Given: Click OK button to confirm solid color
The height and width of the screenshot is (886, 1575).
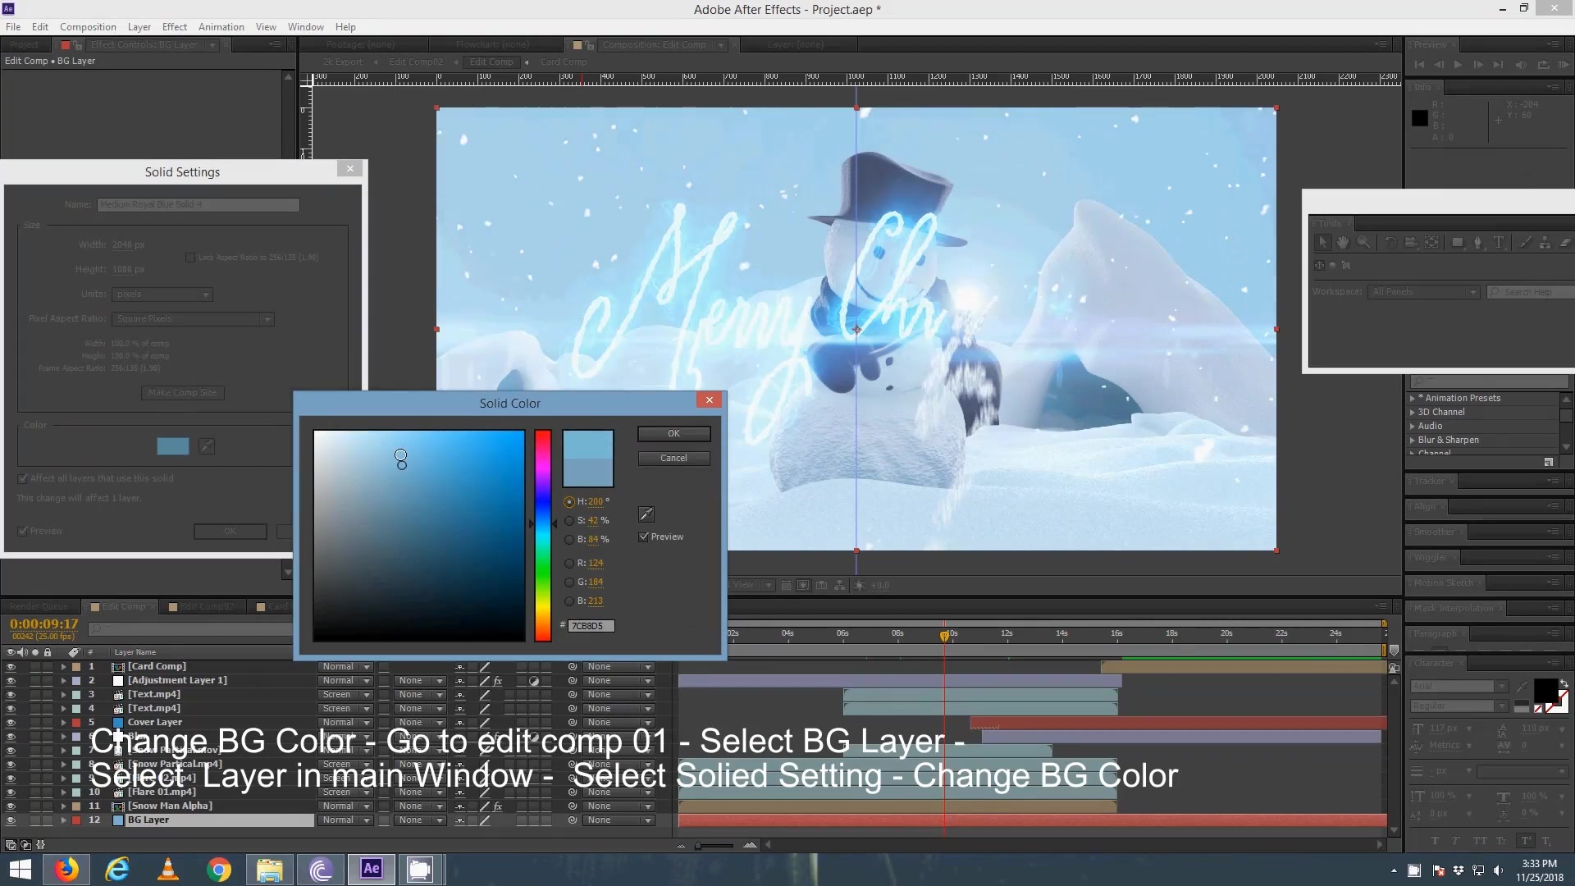Looking at the screenshot, I should (x=673, y=432).
